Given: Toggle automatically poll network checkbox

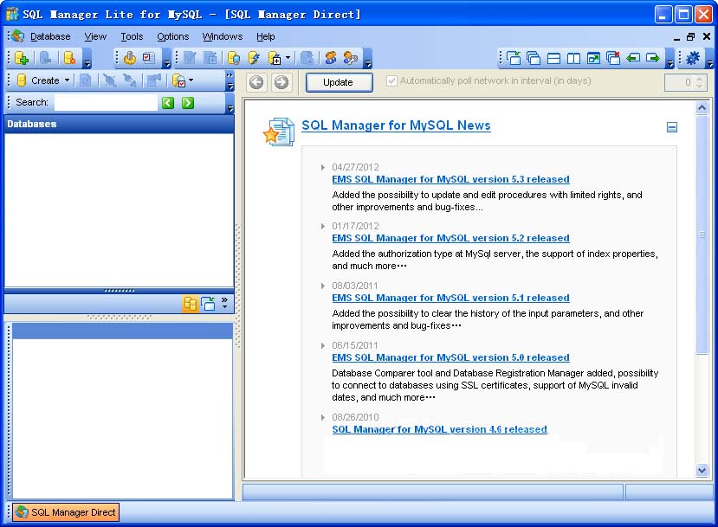Looking at the screenshot, I should (392, 81).
